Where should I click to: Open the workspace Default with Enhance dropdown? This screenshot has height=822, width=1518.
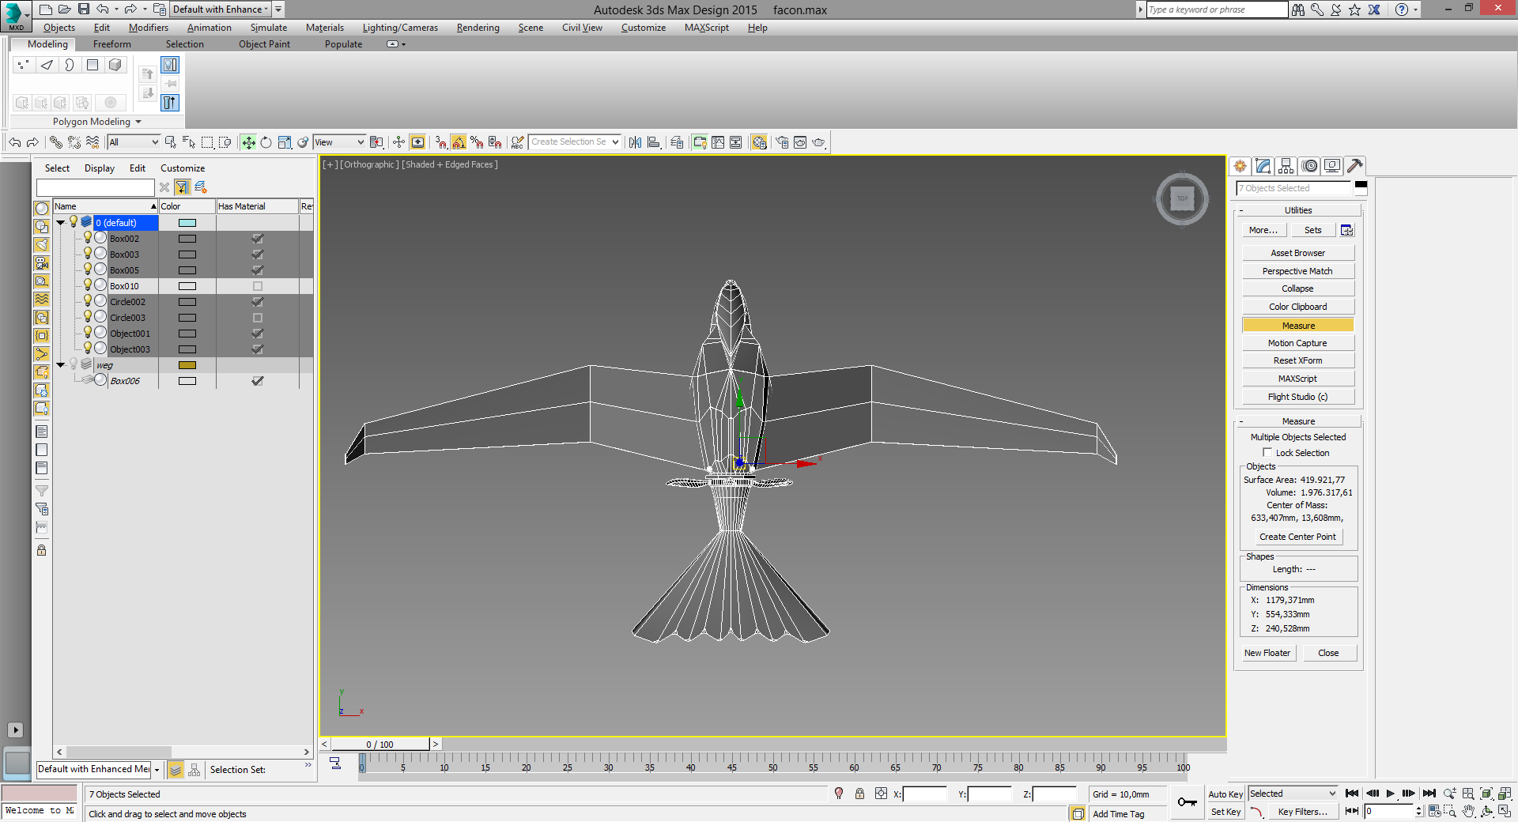pyautogui.click(x=221, y=9)
